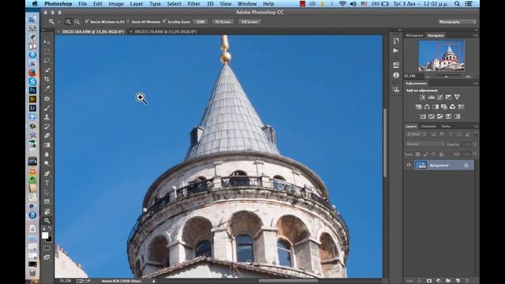Open the collapsed Actions panel icon
Viewport: 505px width, 284px height.
click(x=396, y=50)
